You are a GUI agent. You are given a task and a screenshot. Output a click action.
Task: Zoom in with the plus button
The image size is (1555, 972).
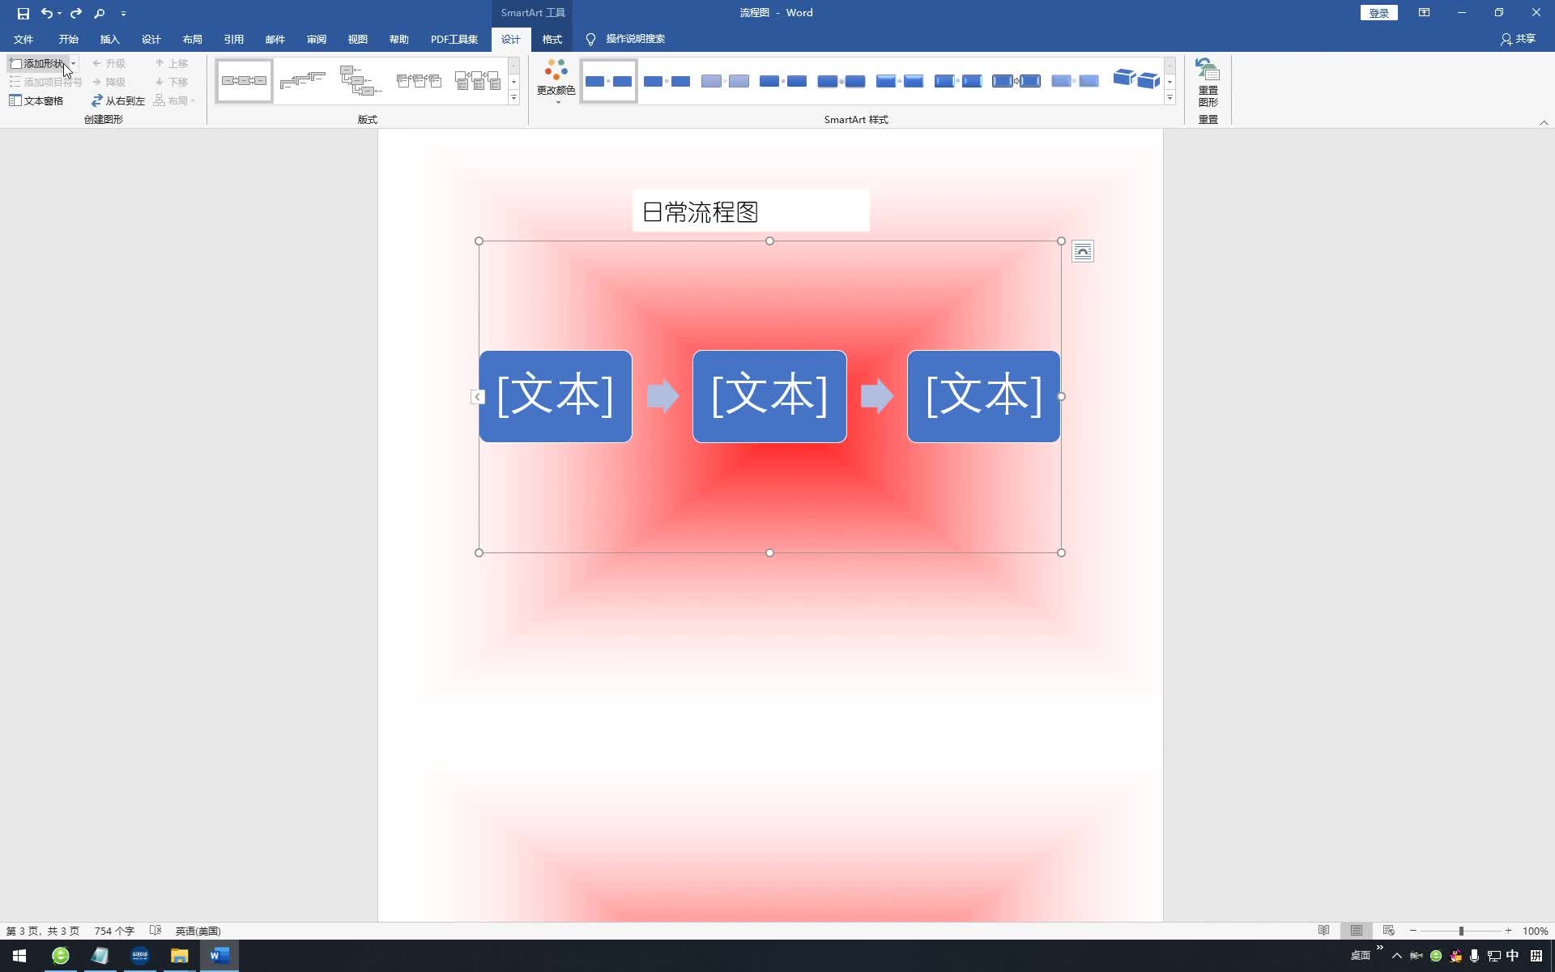tap(1508, 931)
